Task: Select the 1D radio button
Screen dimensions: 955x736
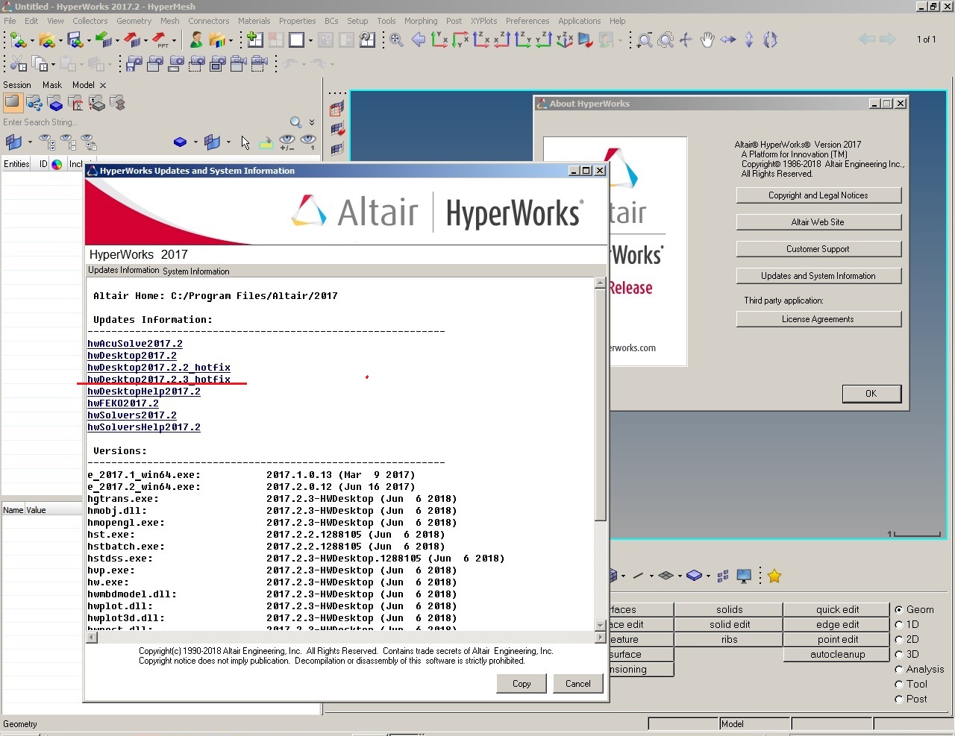Action: (899, 624)
